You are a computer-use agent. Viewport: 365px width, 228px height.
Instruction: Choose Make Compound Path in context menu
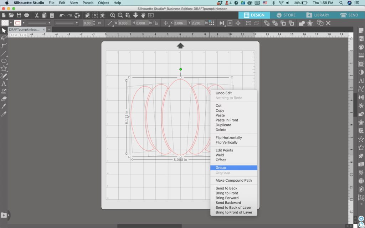click(x=234, y=180)
